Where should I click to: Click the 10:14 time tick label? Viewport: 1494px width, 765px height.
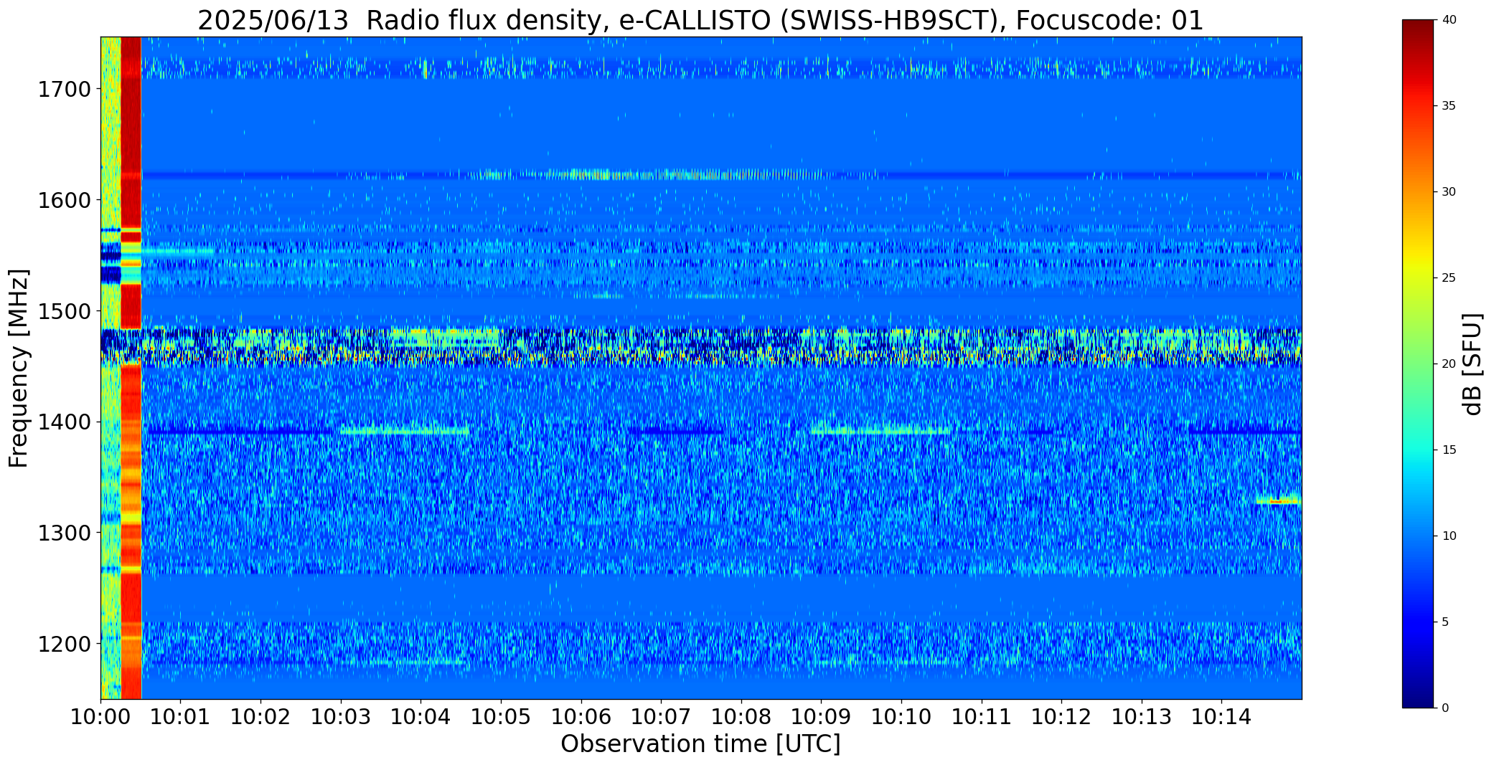(x=1221, y=717)
